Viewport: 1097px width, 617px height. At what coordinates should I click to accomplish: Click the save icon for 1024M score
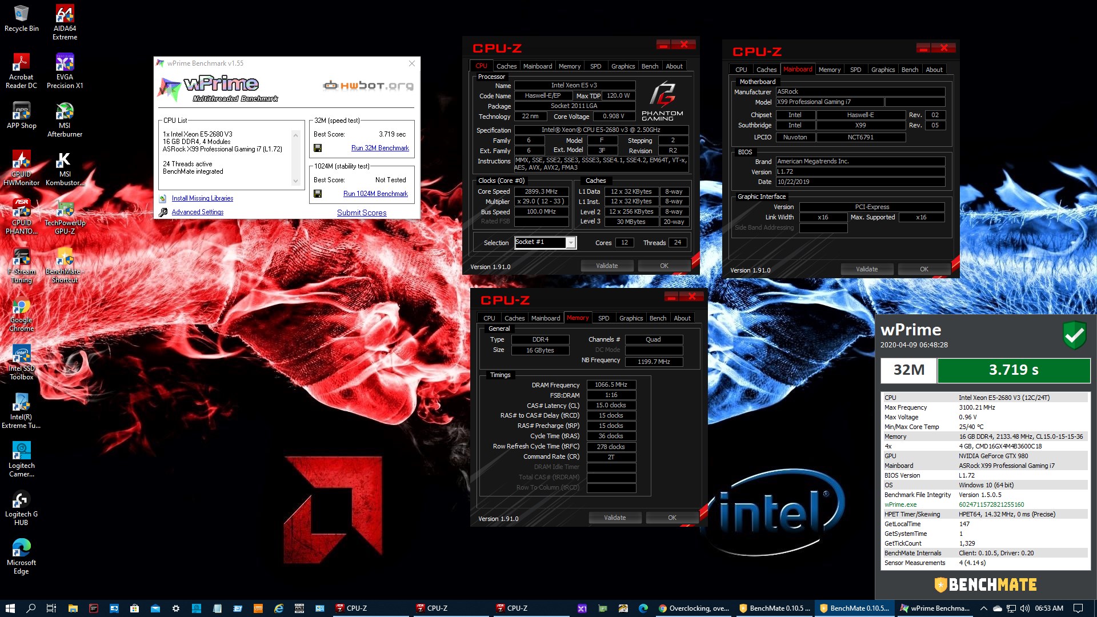[318, 194]
